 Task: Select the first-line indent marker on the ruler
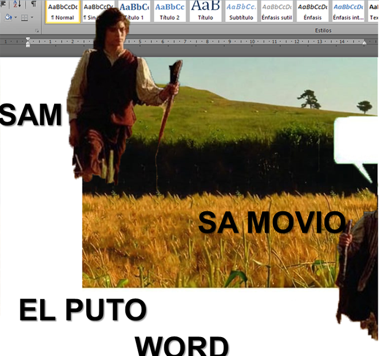pyautogui.click(x=28, y=39)
